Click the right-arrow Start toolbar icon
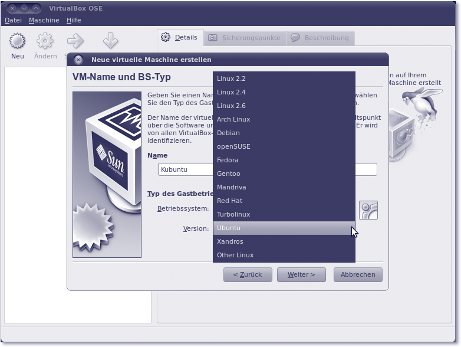 tap(75, 41)
